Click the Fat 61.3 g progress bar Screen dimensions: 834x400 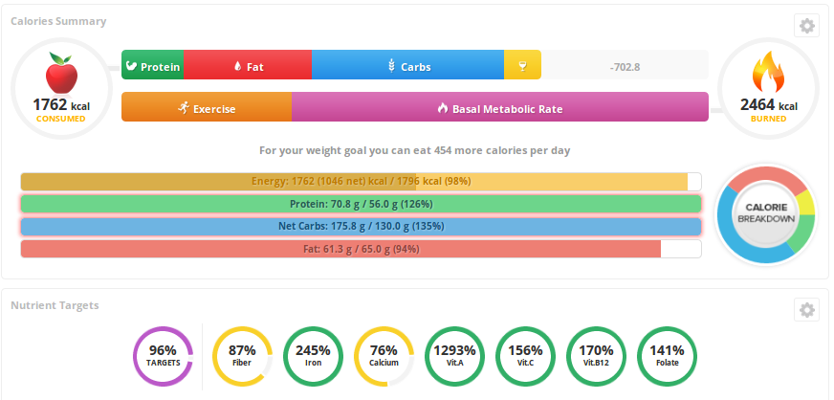pyautogui.click(x=361, y=249)
